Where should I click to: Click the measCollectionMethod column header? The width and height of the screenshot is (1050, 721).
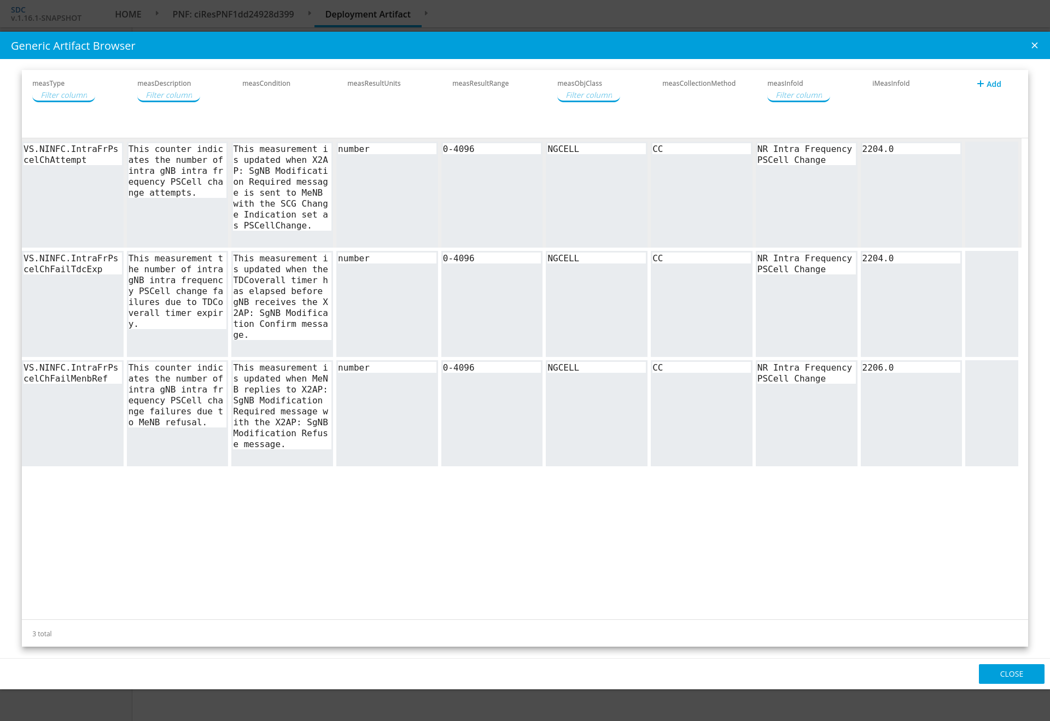[698, 83]
